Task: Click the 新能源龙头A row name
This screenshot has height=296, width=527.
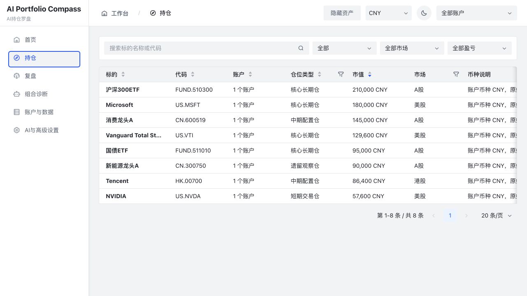Action: [122, 166]
